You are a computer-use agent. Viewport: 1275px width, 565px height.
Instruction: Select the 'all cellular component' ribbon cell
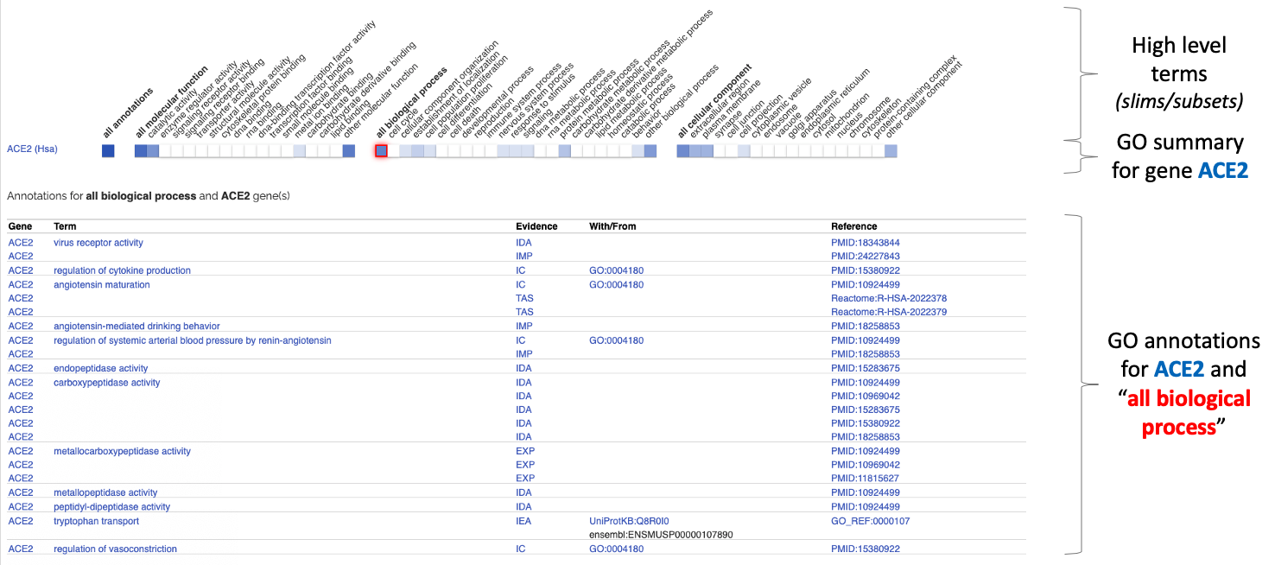[682, 151]
